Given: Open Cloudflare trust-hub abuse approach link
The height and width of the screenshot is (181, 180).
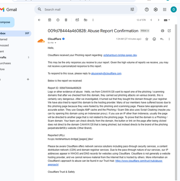Looking at the screenshot, I should click(x=139, y=161).
